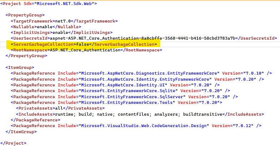Click the Microsoft.AspNetCore.Identity.UI package name
The image size is (280, 146).
123,85
